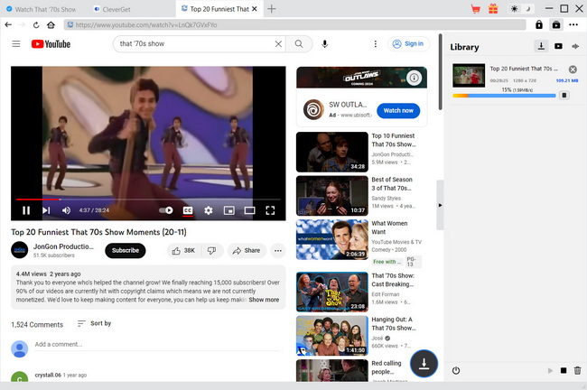Clear the YouTube search box

point(278,44)
